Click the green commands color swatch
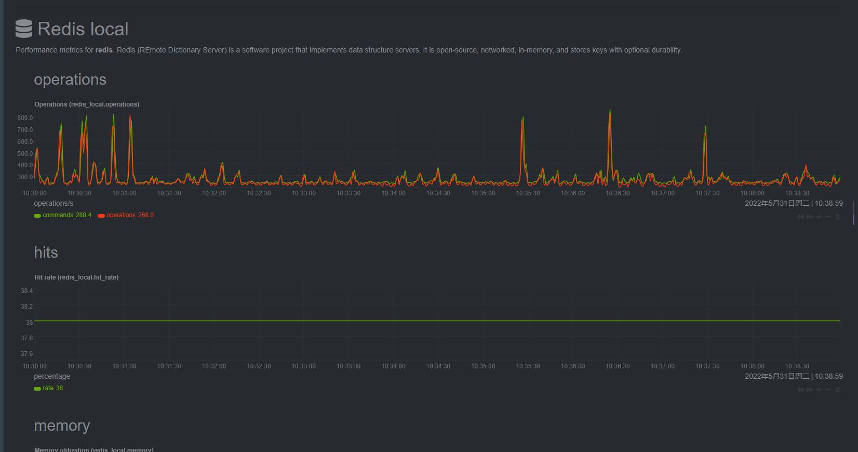858x452 pixels. tap(37, 216)
